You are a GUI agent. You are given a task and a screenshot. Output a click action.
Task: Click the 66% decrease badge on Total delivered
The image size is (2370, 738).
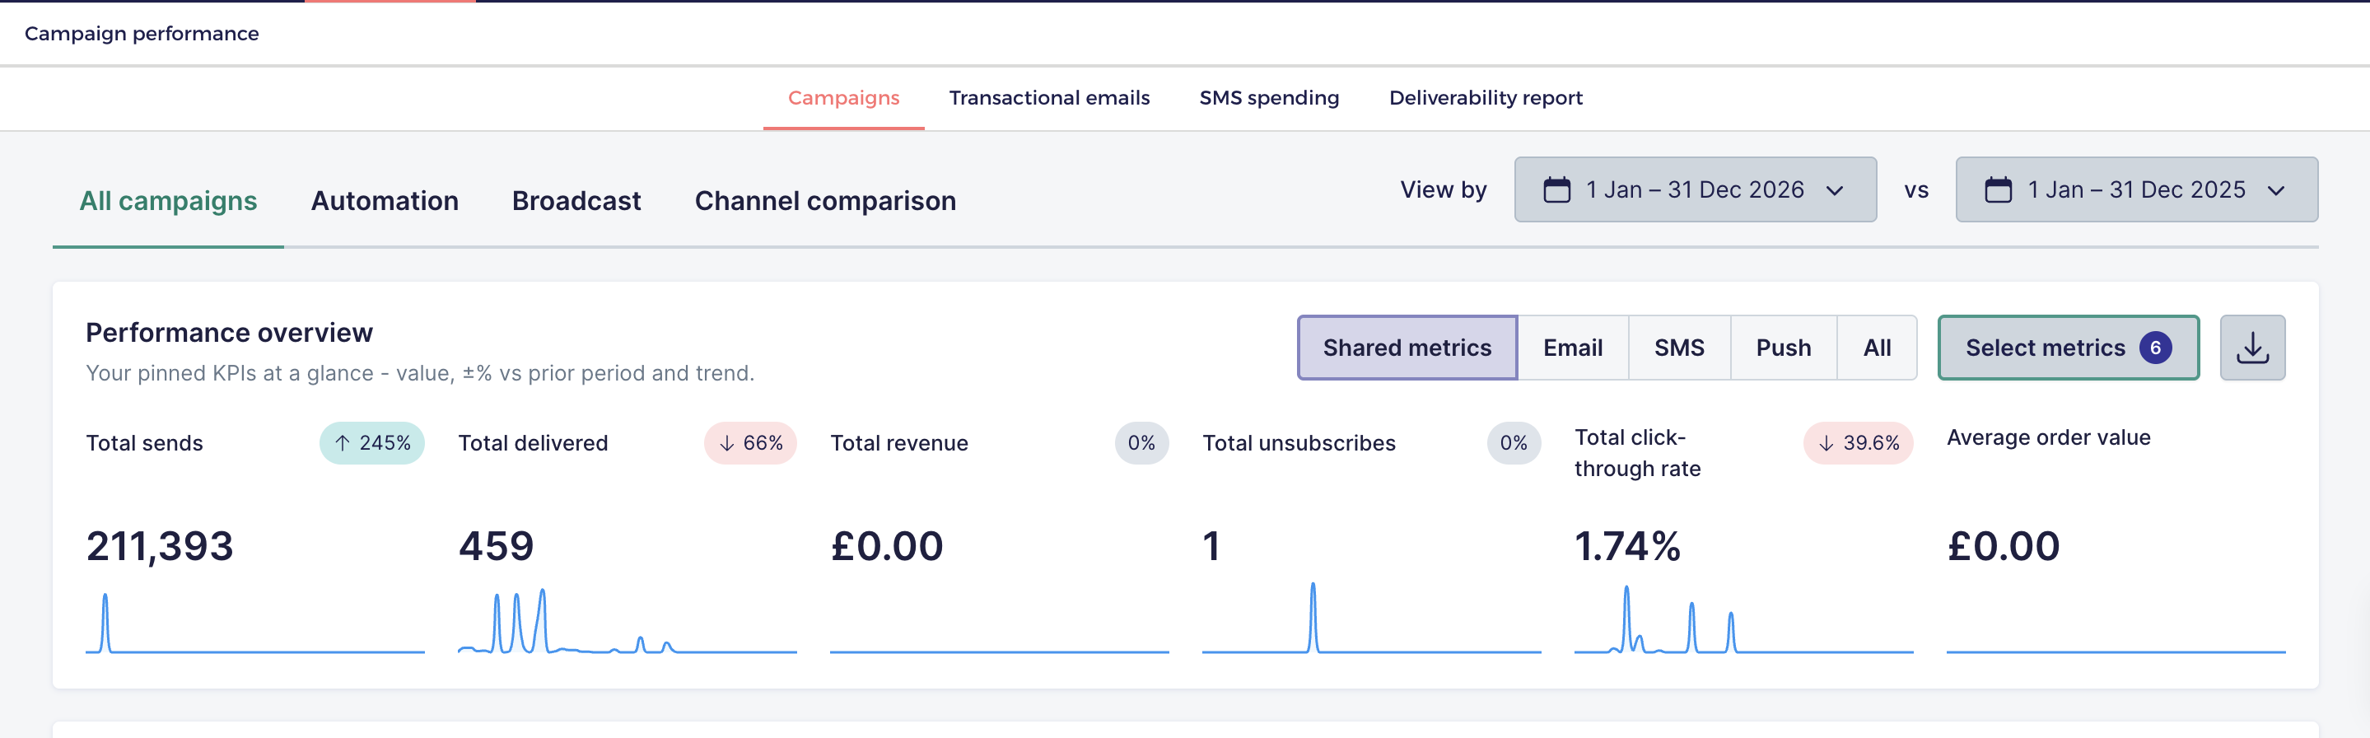tap(750, 443)
